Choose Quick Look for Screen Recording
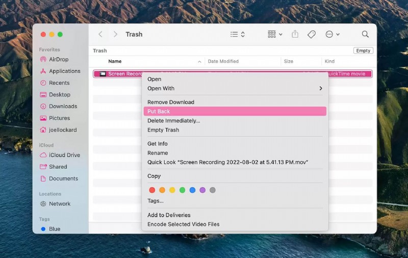408x258 pixels. point(235,162)
